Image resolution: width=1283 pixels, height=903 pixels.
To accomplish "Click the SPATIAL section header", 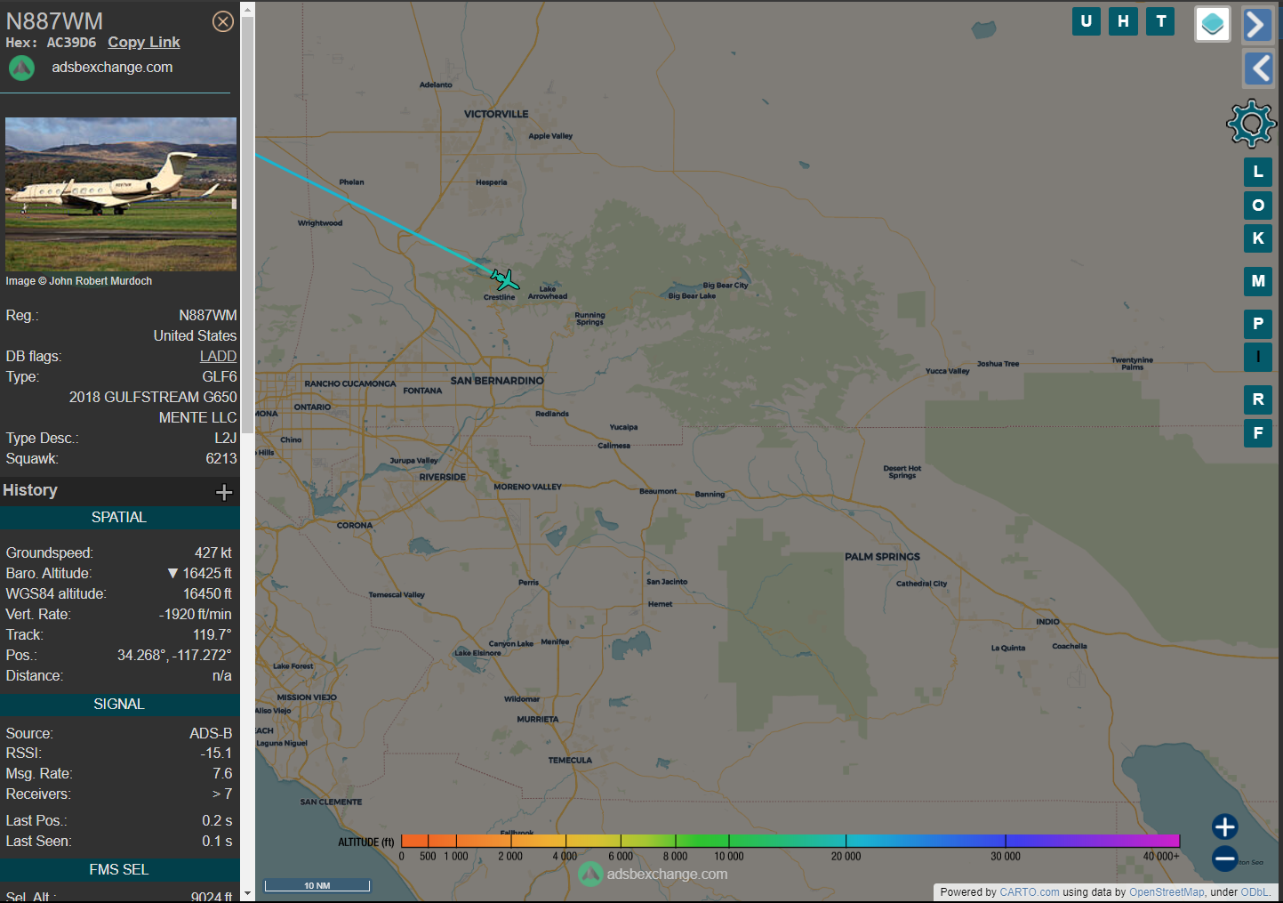I will pos(119,518).
